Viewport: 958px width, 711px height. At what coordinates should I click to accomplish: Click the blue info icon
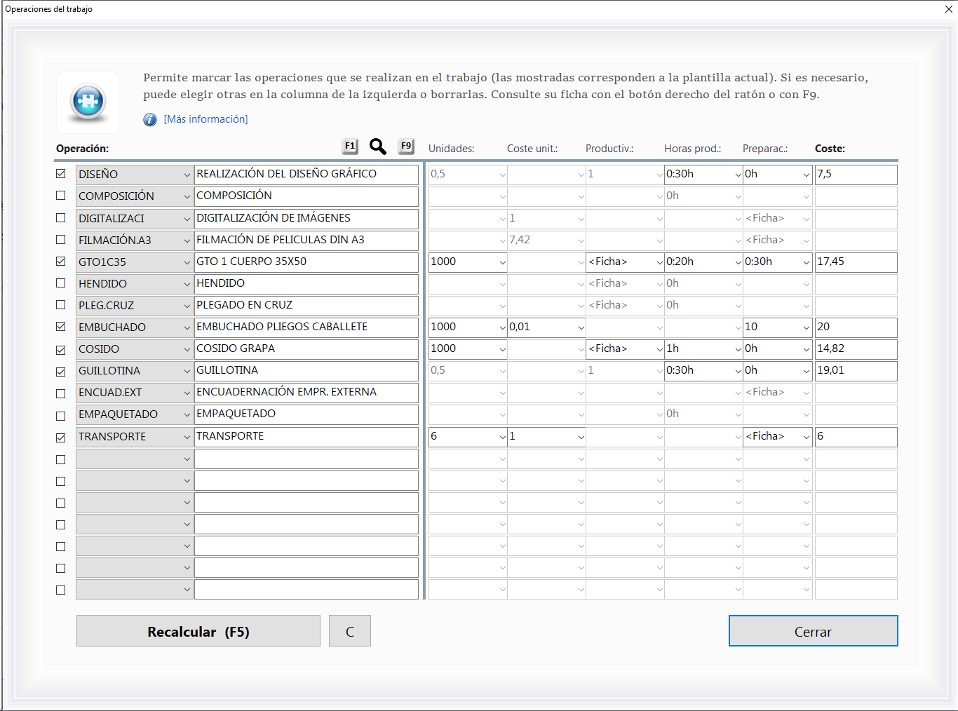coord(150,119)
